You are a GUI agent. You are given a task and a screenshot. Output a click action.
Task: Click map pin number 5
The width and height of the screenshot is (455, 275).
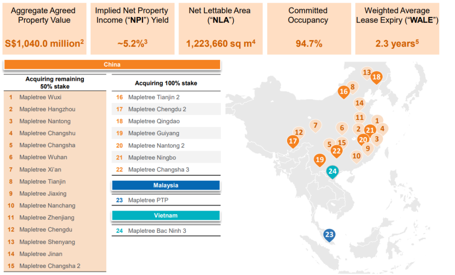pyautogui.click(x=329, y=144)
